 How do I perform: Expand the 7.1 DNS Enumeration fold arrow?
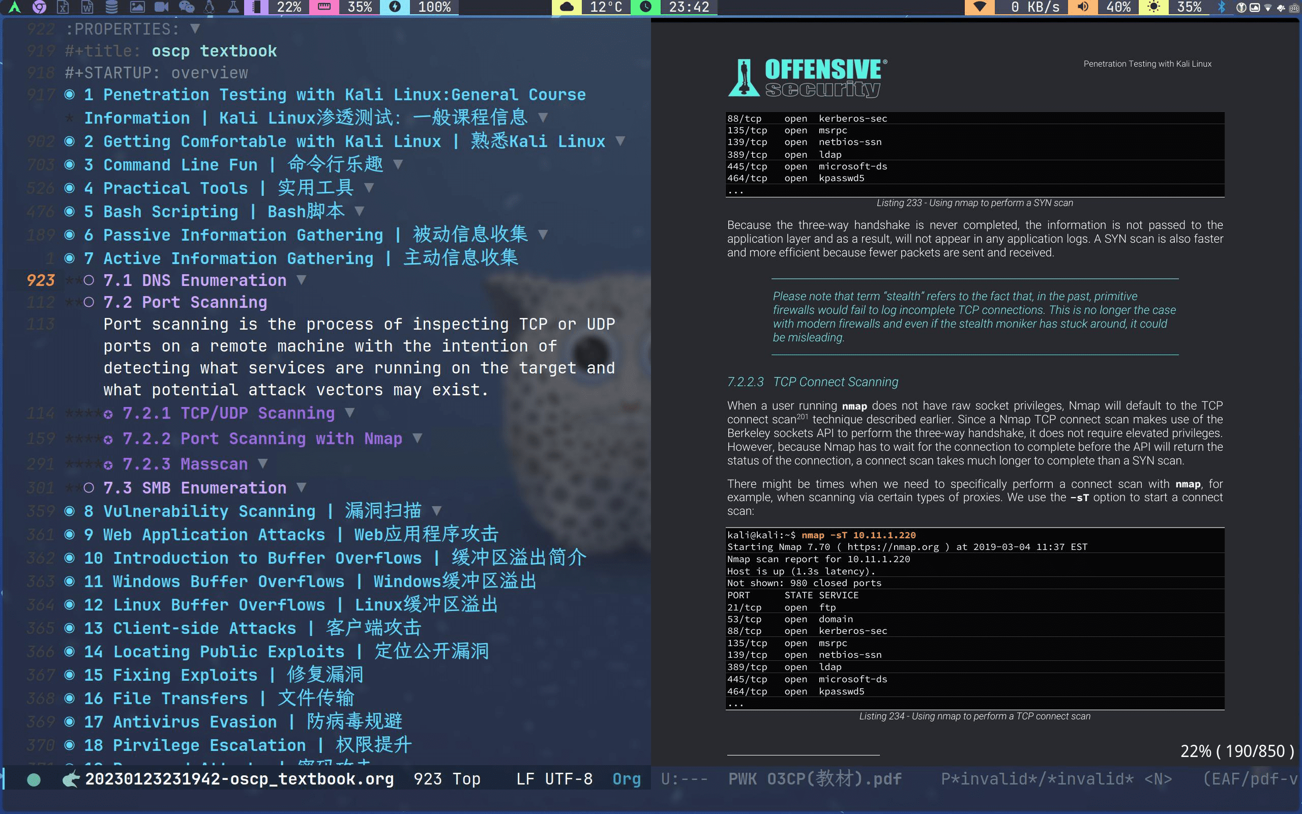[302, 279]
